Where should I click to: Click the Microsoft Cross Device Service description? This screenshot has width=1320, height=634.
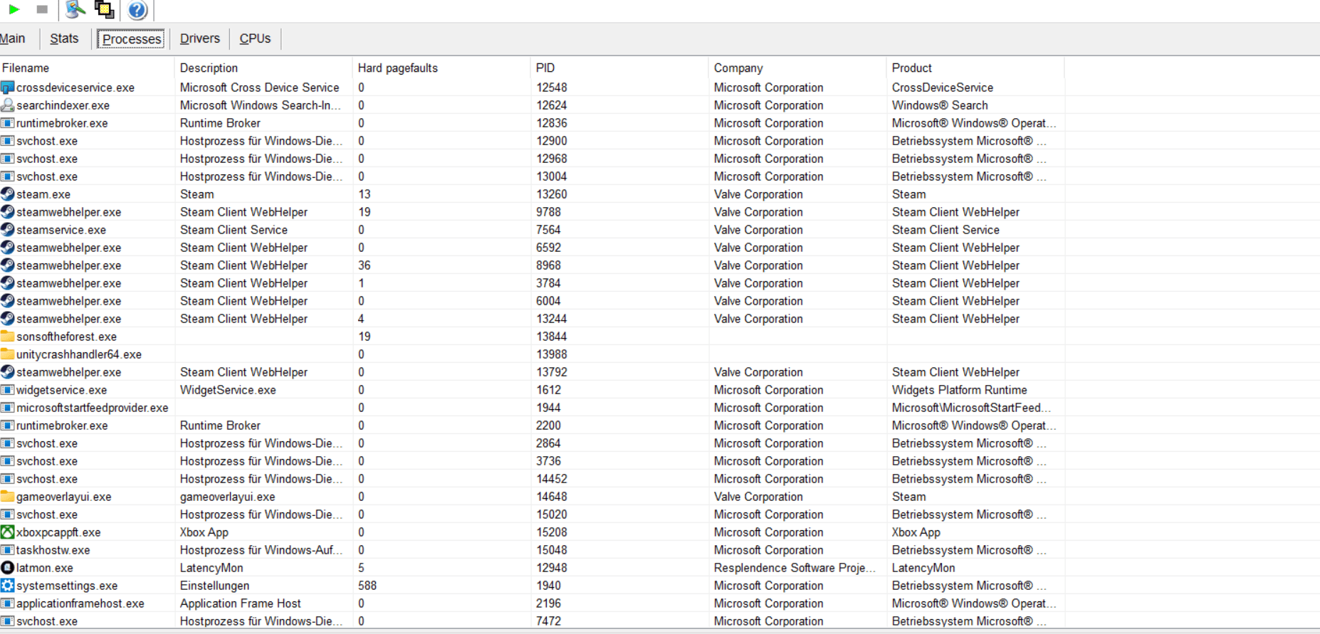click(x=260, y=88)
